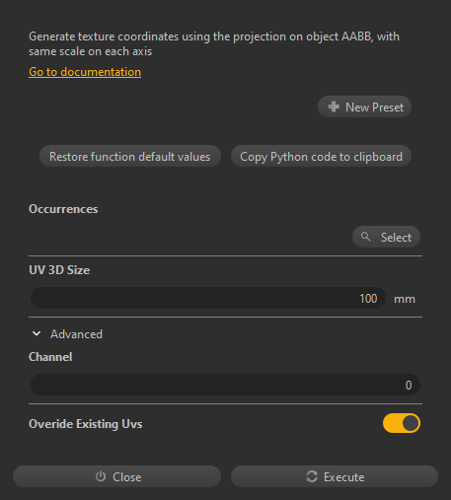Copy Python code to clipboard
The image size is (451, 500).
click(x=321, y=156)
